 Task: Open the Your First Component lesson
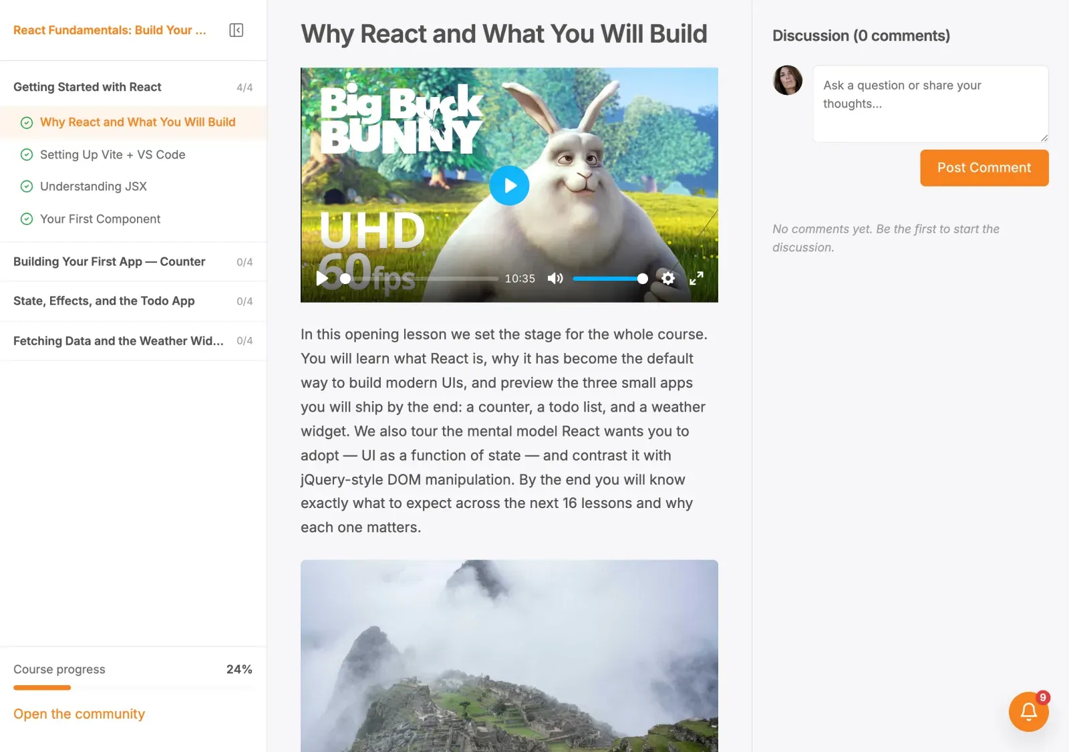pos(133,219)
